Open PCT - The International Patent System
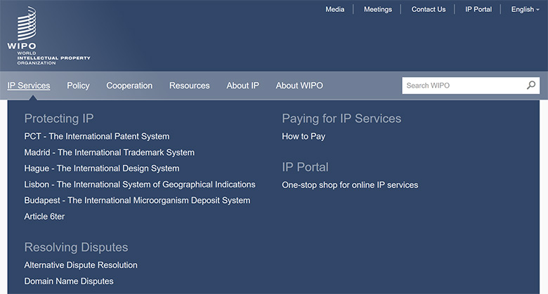This screenshot has height=294, width=548. tap(97, 136)
